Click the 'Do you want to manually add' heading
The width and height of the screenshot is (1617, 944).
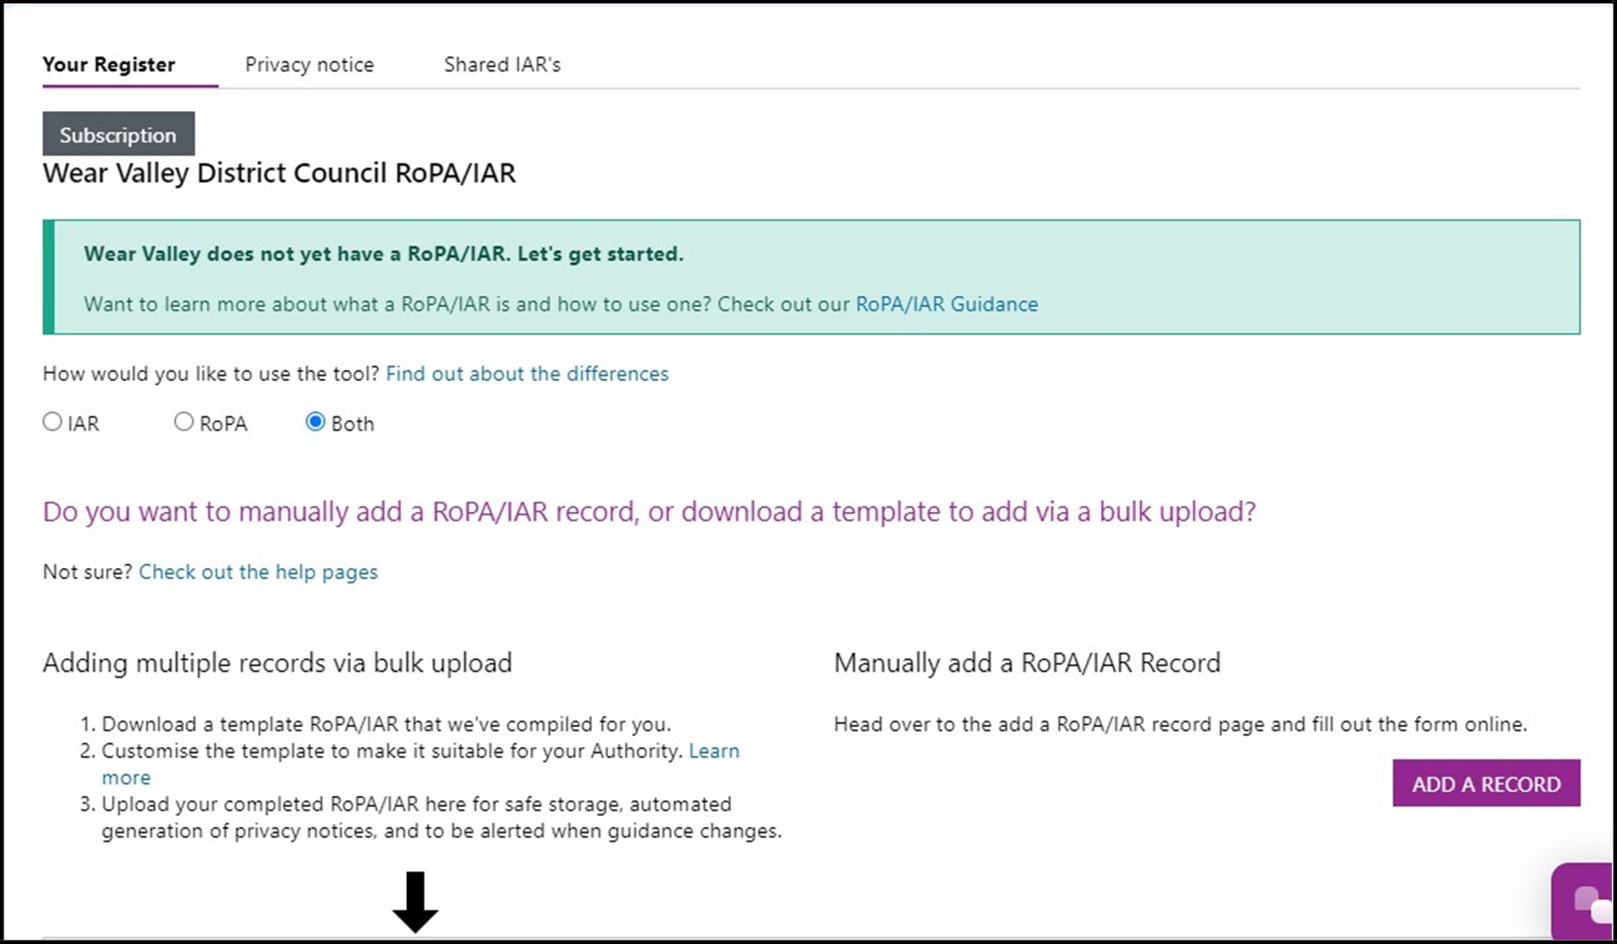coord(650,511)
